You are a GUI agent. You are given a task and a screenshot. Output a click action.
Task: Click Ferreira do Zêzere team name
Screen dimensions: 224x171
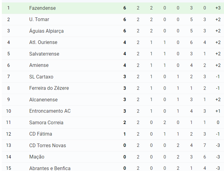[49, 88]
